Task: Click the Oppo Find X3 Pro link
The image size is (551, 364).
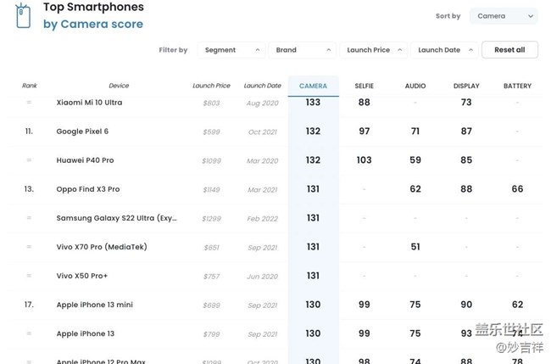Action: click(88, 189)
